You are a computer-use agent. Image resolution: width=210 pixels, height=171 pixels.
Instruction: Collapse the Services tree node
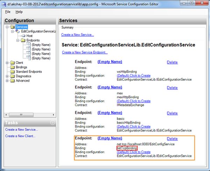point(7,27)
